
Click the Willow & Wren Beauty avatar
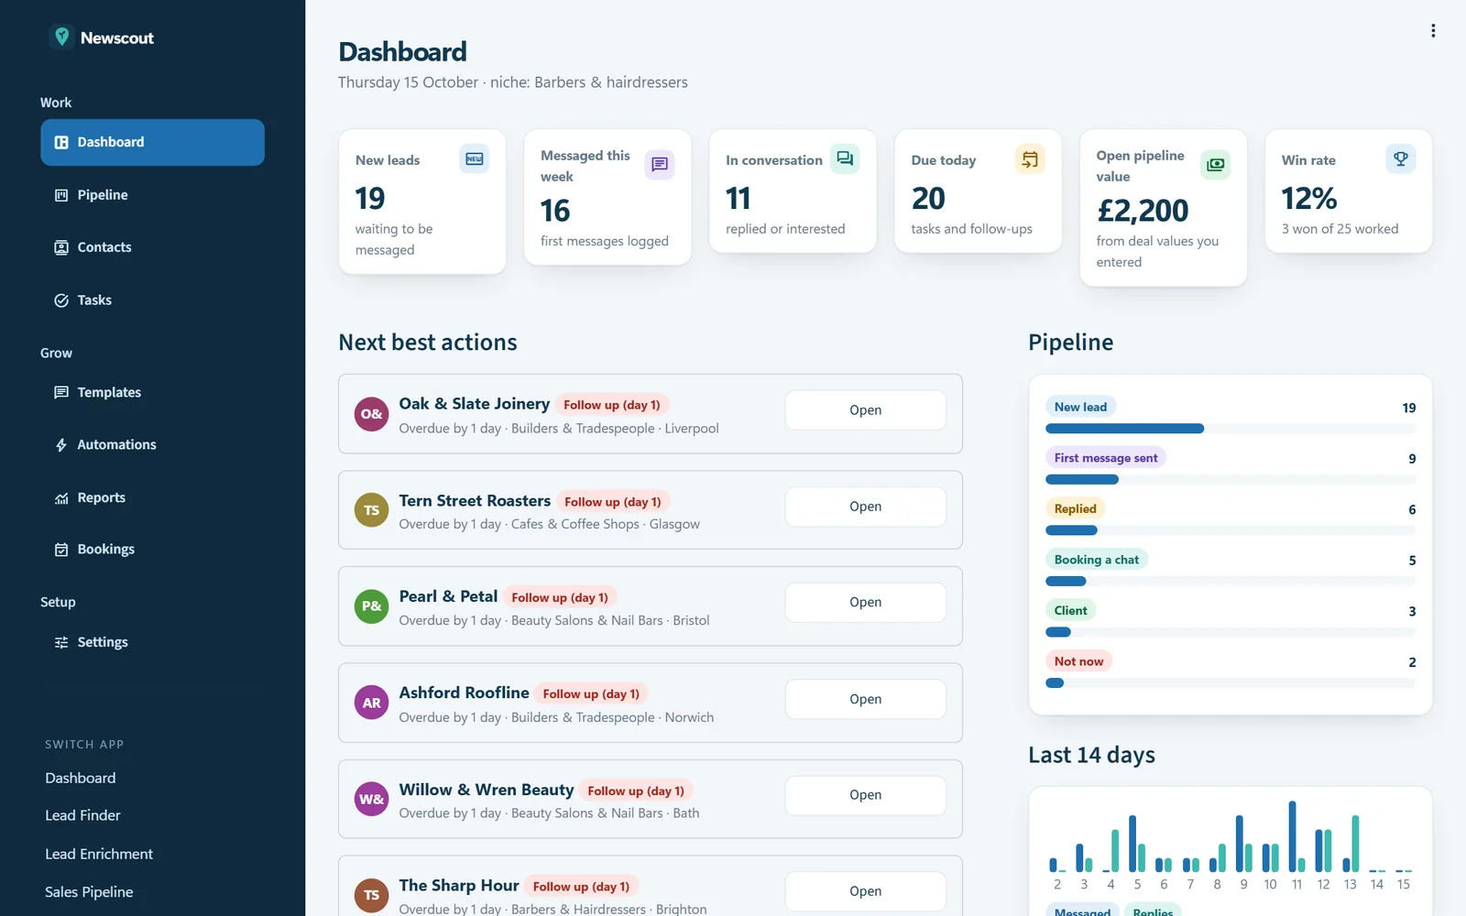point(371,800)
